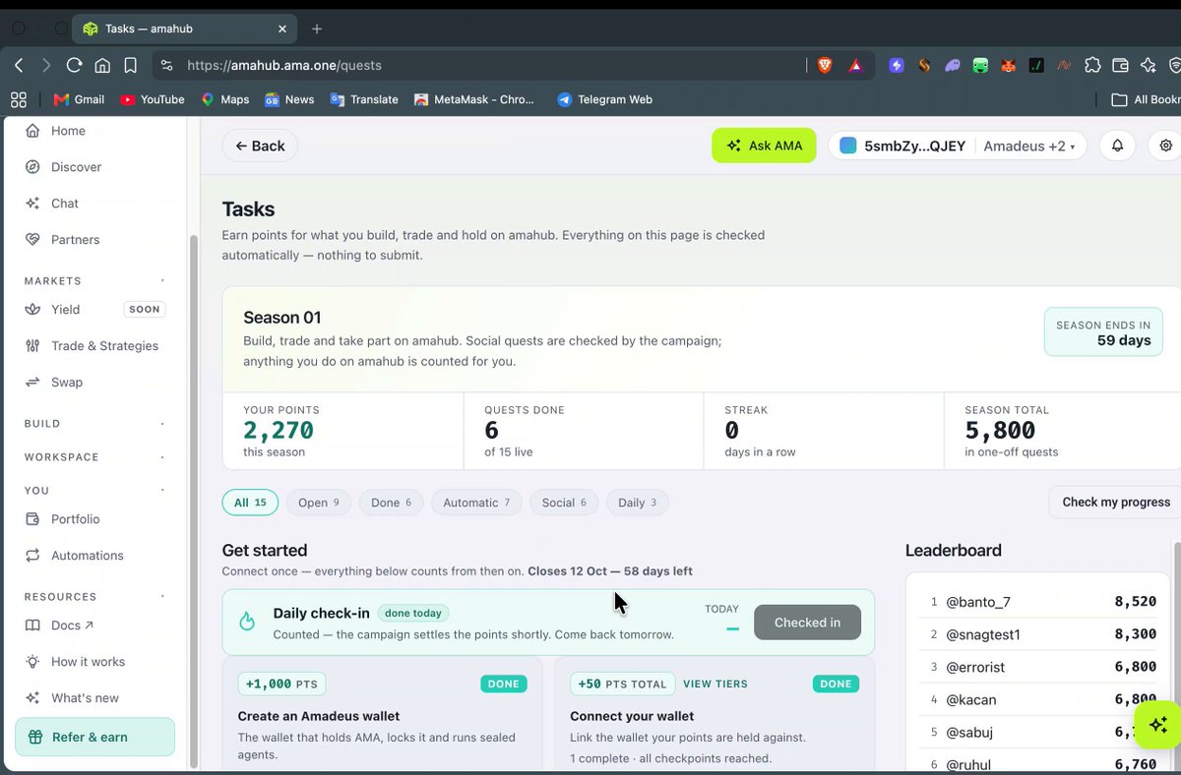Click the Check my progress button
1181x775 pixels.
pos(1115,502)
